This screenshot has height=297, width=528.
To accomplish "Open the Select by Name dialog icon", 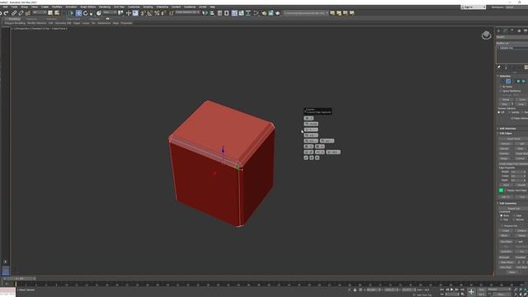I will coord(57,13).
